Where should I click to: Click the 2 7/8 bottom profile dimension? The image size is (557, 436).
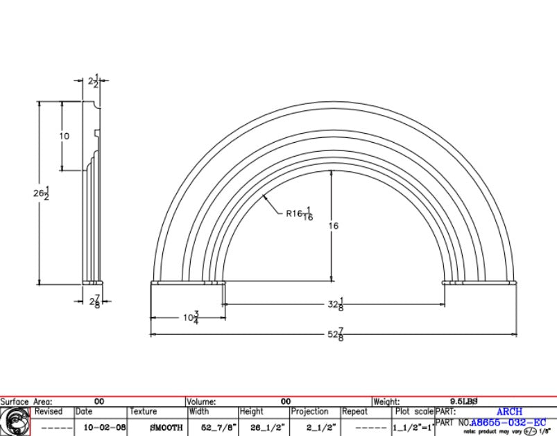[94, 302]
